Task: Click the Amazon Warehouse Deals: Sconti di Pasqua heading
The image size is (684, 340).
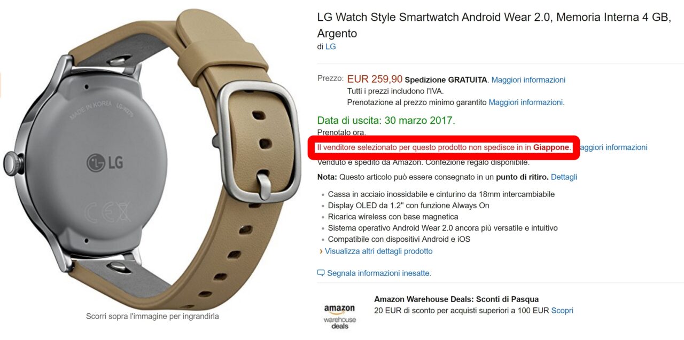Action: click(456, 299)
